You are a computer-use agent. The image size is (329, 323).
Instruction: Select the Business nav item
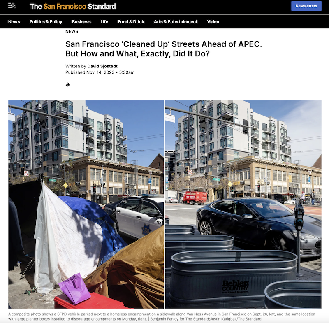point(81,22)
